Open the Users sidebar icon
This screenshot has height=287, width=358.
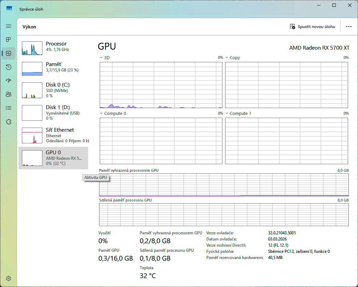[9, 94]
